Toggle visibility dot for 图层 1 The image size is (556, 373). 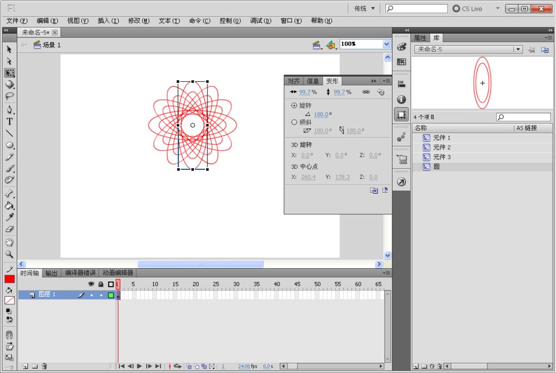coord(91,295)
